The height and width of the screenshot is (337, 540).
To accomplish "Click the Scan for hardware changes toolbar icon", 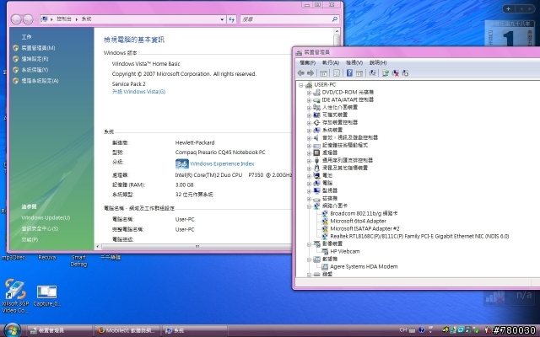I will (x=372, y=73).
